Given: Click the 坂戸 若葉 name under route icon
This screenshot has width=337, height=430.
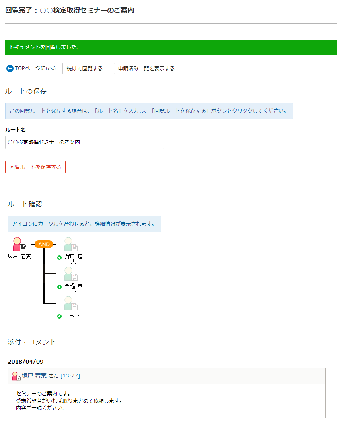Looking at the screenshot, I should [19, 256].
